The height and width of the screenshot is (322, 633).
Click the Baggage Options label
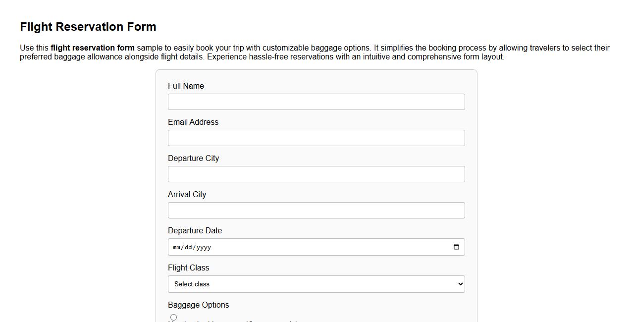[199, 305]
